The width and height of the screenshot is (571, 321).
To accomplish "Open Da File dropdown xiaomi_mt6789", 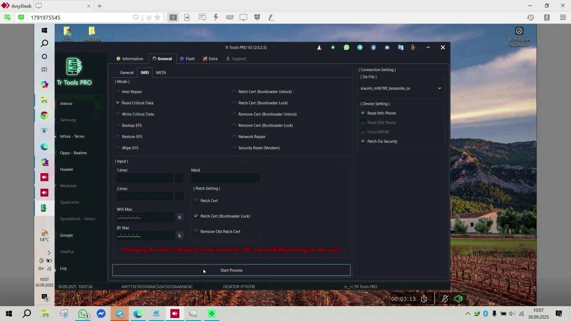I will pos(401,88).
